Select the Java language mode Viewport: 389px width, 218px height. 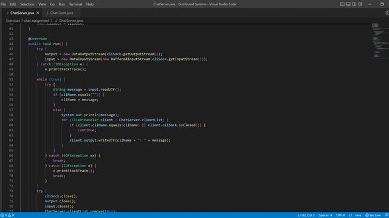point(358,216)
